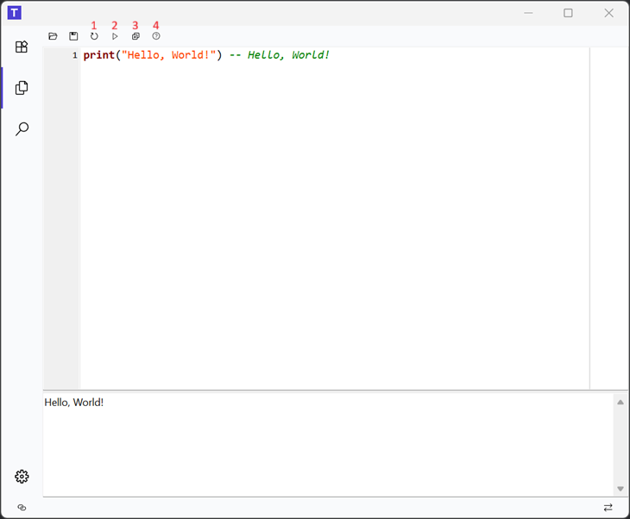Select the files copy icon in the sidebar
Screen dimensions: 630x519
22,88
